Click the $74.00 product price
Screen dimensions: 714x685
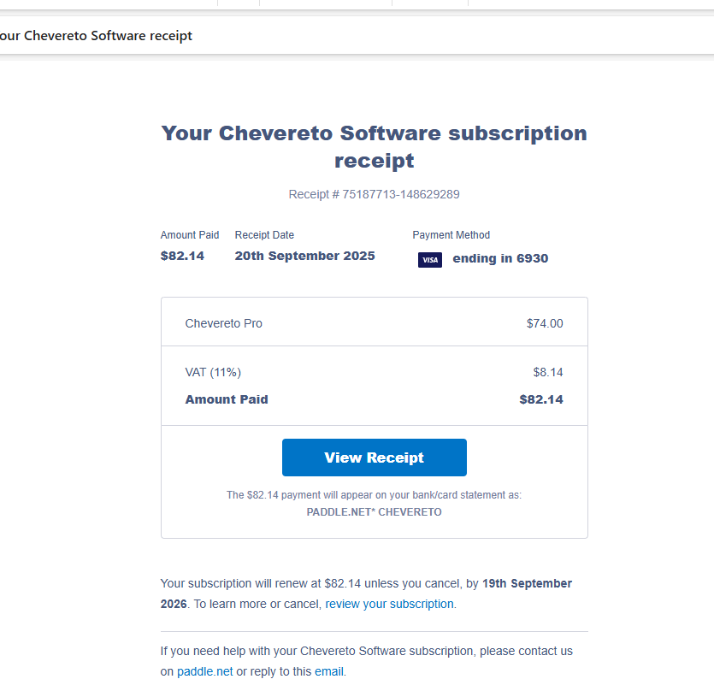pyautogui.click(x=545, y=323)
